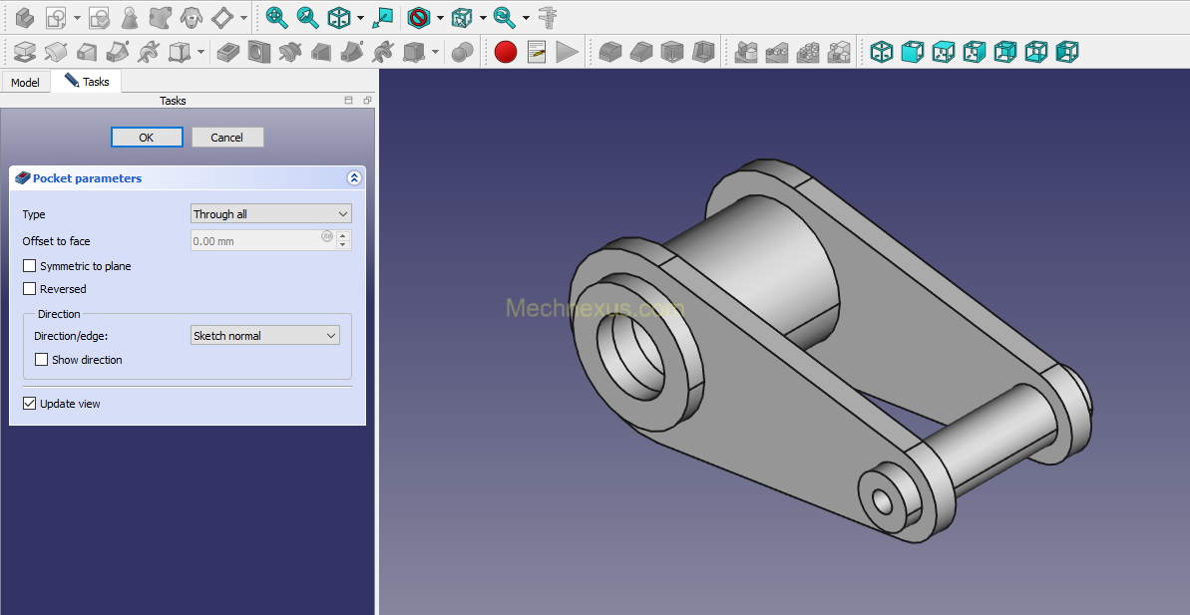Check the Reversed option

[x=30, y=289]
